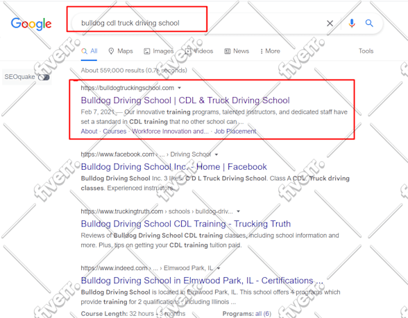The height and width of the screenshot is (318, 408).
Task: Clear the search box with X icon
Action: 330,24
